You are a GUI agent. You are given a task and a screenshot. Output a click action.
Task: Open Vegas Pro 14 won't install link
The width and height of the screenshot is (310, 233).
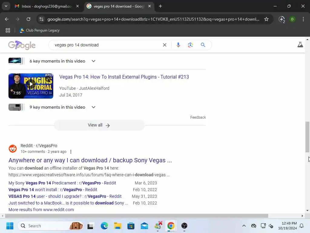tap(53, 190)
